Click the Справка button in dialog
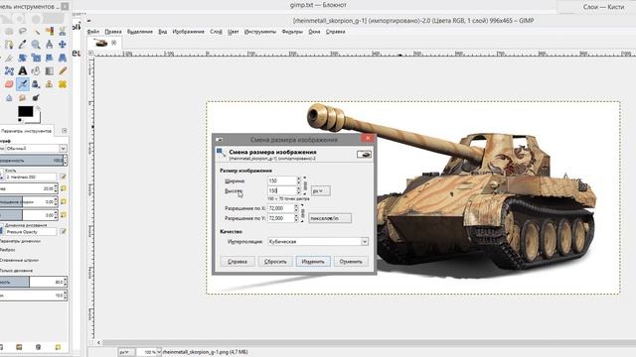The height and width of the screenshot is (357, 636). [x=238, y=262]
